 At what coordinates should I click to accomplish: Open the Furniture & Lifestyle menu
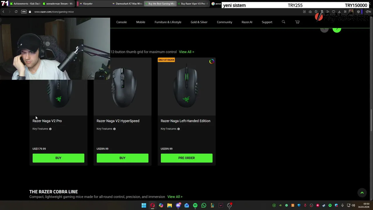(168, 22)
